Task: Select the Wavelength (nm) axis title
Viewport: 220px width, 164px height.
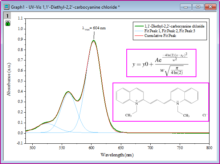Action: click(x=115, y=155)
